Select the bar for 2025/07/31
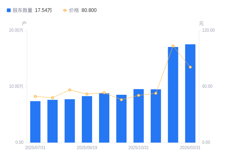The height and width of the screenshot is (157, 226). pyautogui.click(x=35, y=122)
